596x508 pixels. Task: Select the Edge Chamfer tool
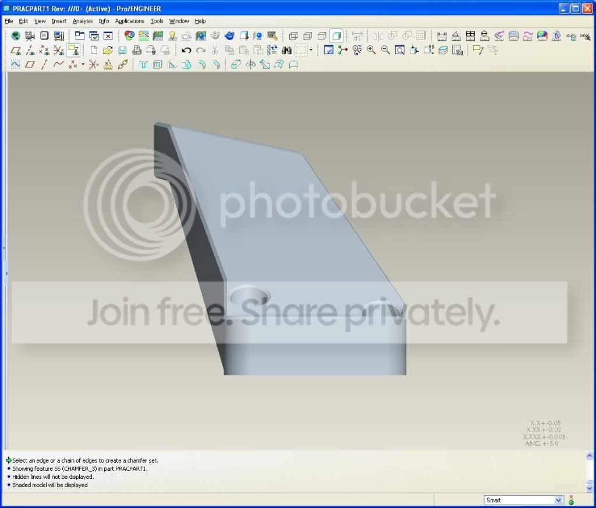[215, 65]
